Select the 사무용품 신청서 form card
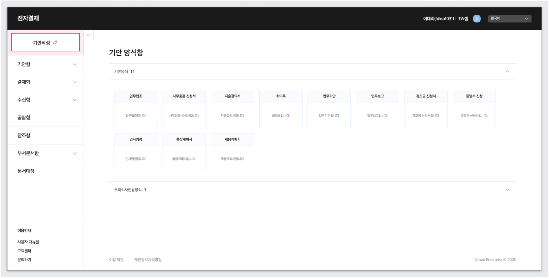Screen dimensions: 549x278 click(x=184, y=109)
